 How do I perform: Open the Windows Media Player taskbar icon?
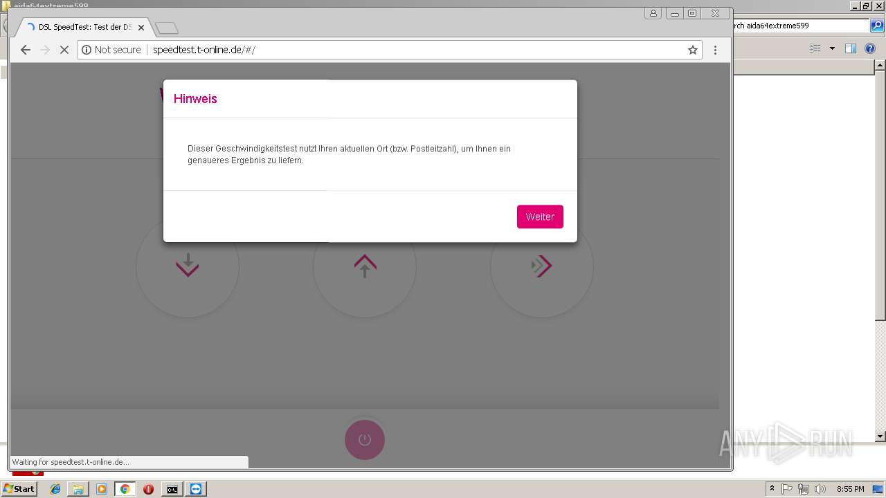pos(102,489)
